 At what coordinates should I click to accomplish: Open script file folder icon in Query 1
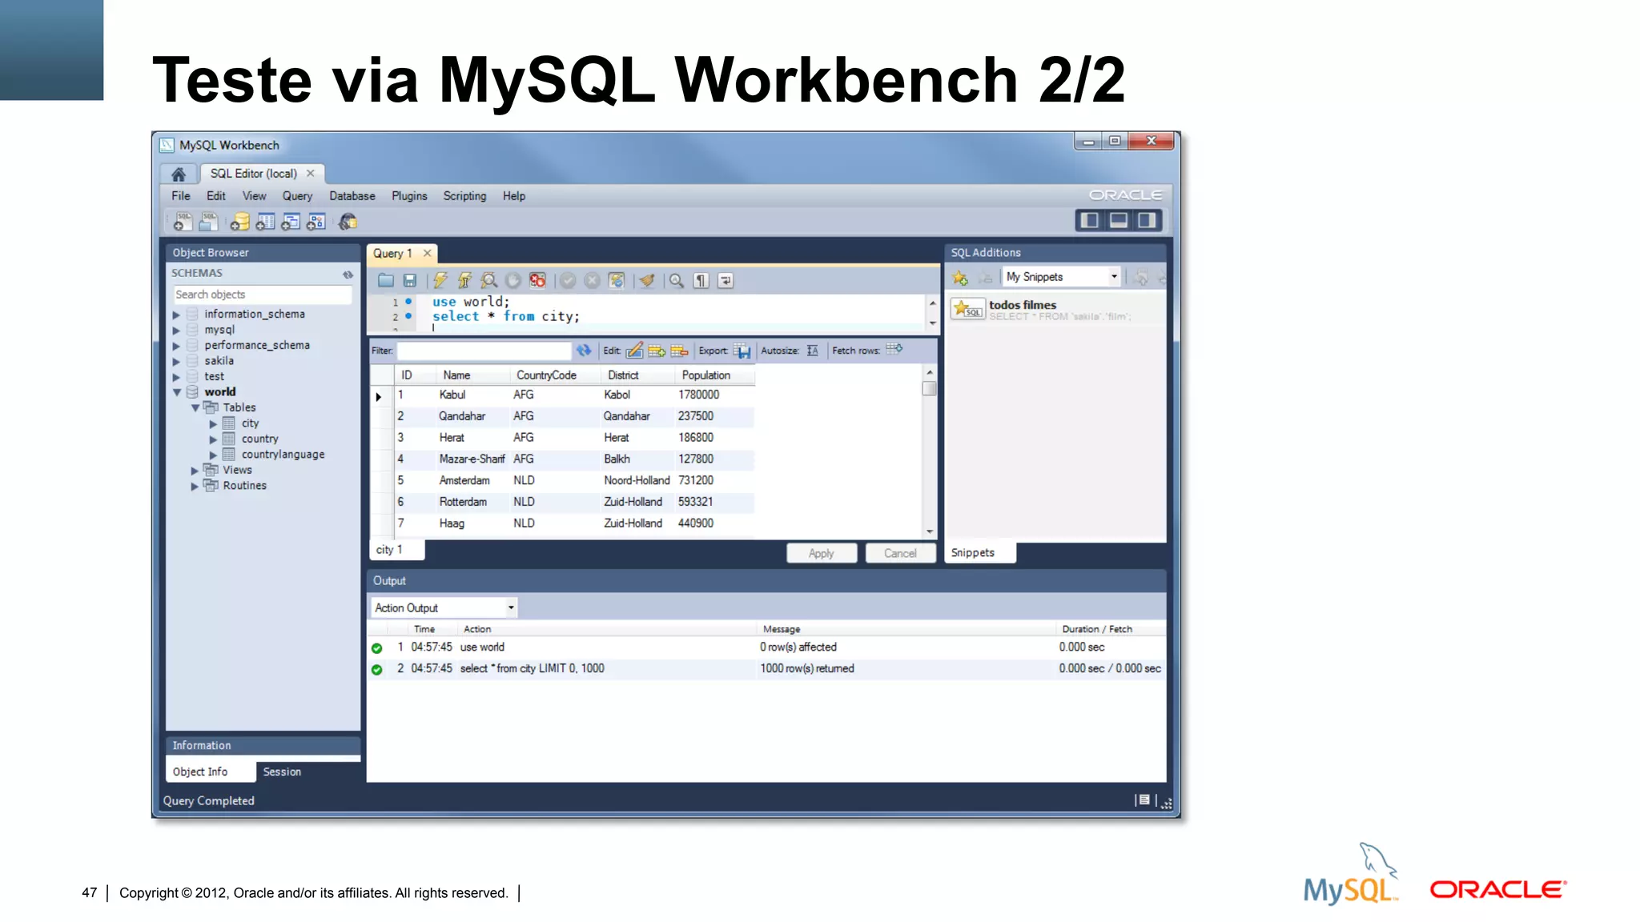click(386, 280)
